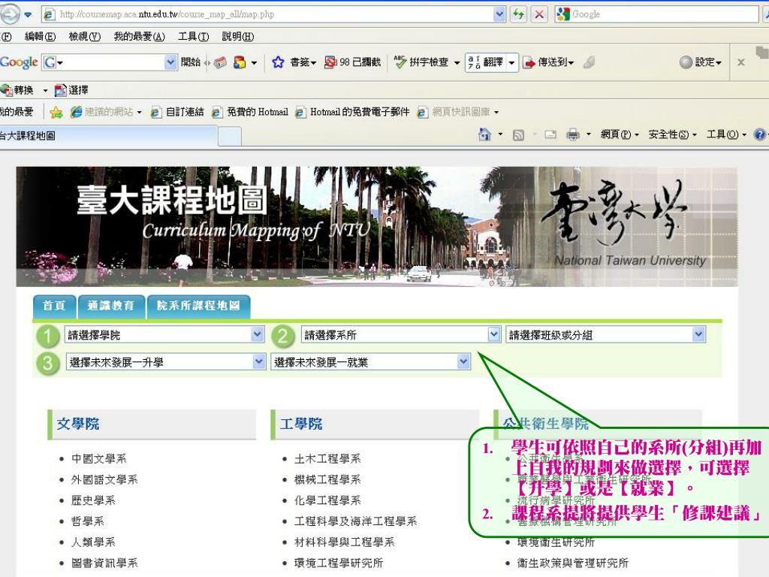
Task: Expand the Google toolbar search dropdown arrow
Action: coord(170,62)
